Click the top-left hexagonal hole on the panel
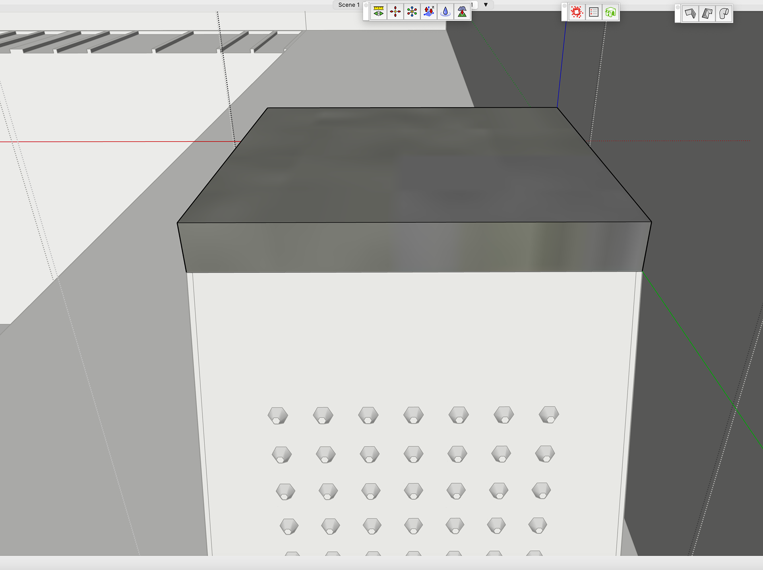 278,415
